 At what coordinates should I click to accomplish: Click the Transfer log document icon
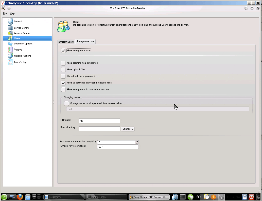coord(10,62)
